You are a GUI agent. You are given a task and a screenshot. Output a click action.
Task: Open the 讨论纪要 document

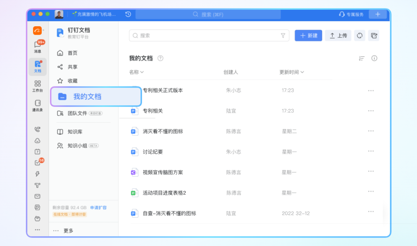[x=153, y=152]
